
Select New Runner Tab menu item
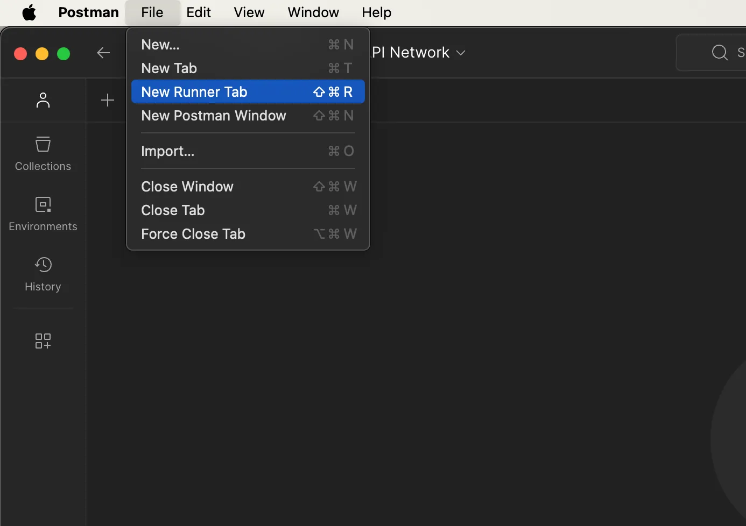coord(248,92)
